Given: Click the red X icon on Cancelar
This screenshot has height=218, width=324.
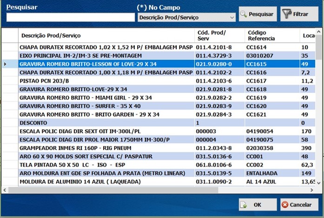Looking at the screenshot, I should (x=285, y=205).
